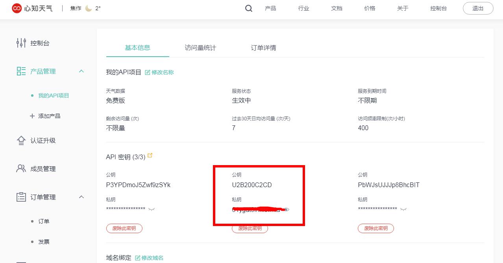Click the 退出 logout button

[478, 8]
